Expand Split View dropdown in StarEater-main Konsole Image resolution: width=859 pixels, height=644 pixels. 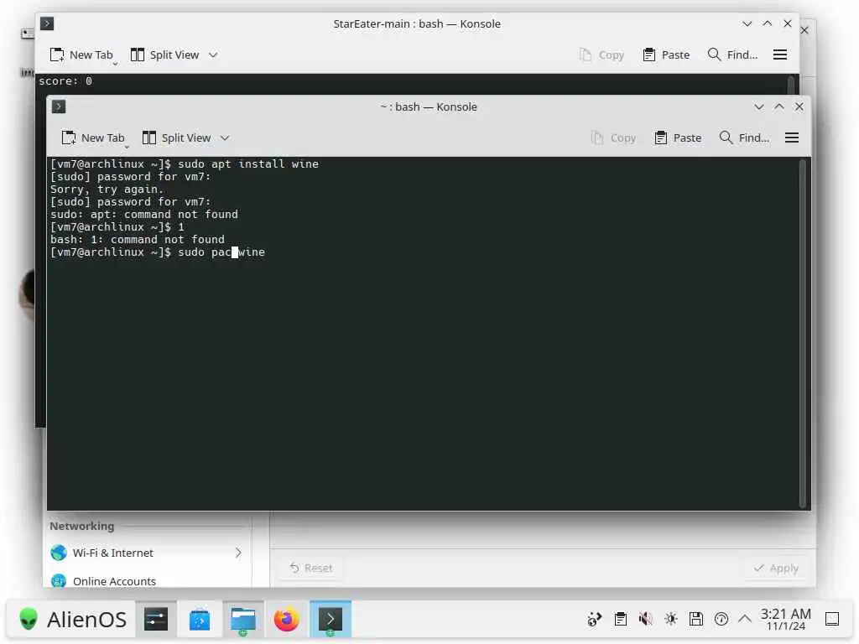click(x=214, y=55)
